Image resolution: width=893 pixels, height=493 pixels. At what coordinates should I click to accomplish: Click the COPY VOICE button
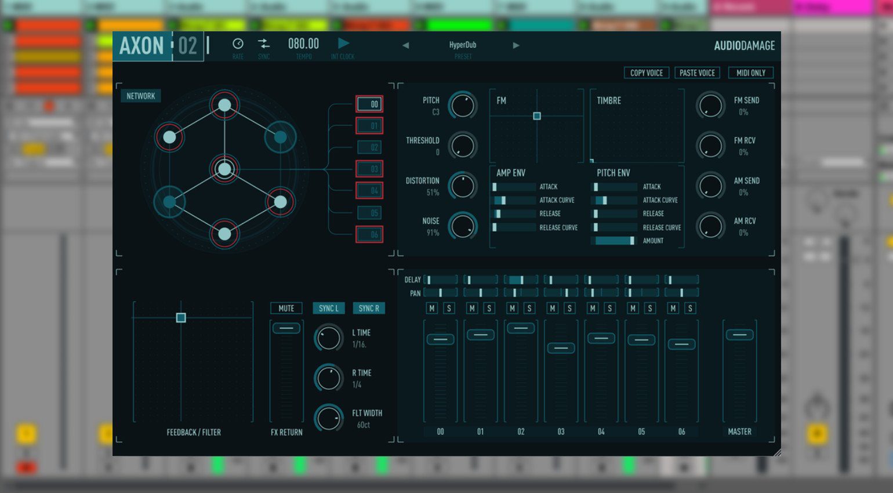point(647,72)
